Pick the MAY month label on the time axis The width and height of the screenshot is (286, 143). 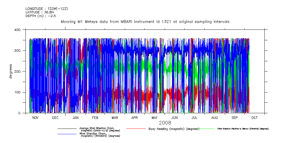click(155, 117)
